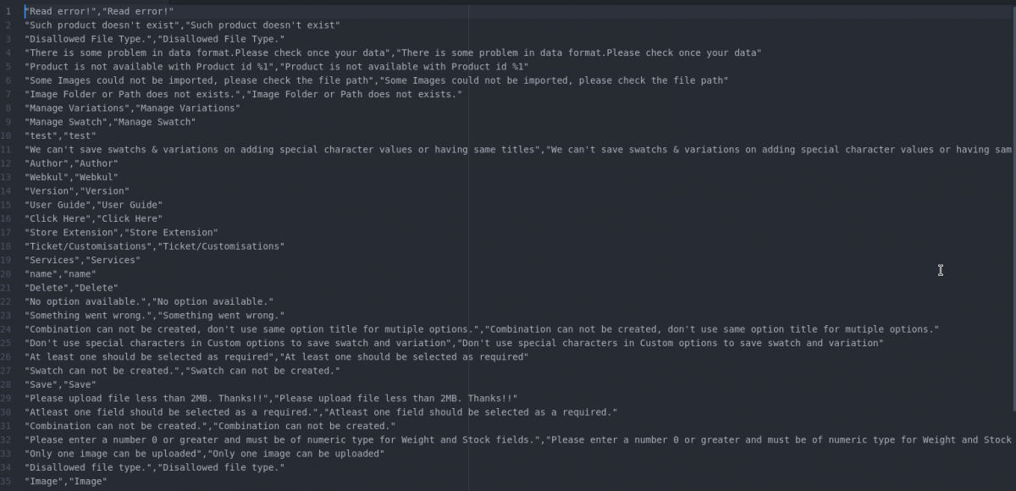Screen dimensions: 1016x491
Task: Place cursor on first "Version" string
Action: point(48,191)
